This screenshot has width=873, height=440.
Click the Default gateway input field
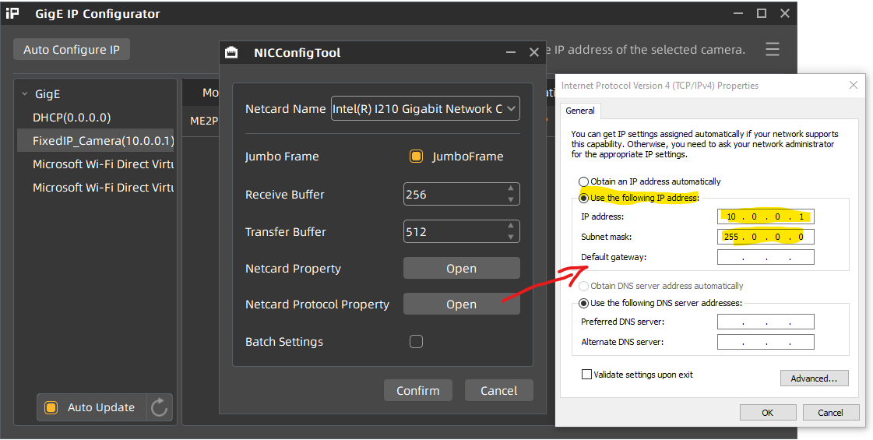[x=766, y=258]
